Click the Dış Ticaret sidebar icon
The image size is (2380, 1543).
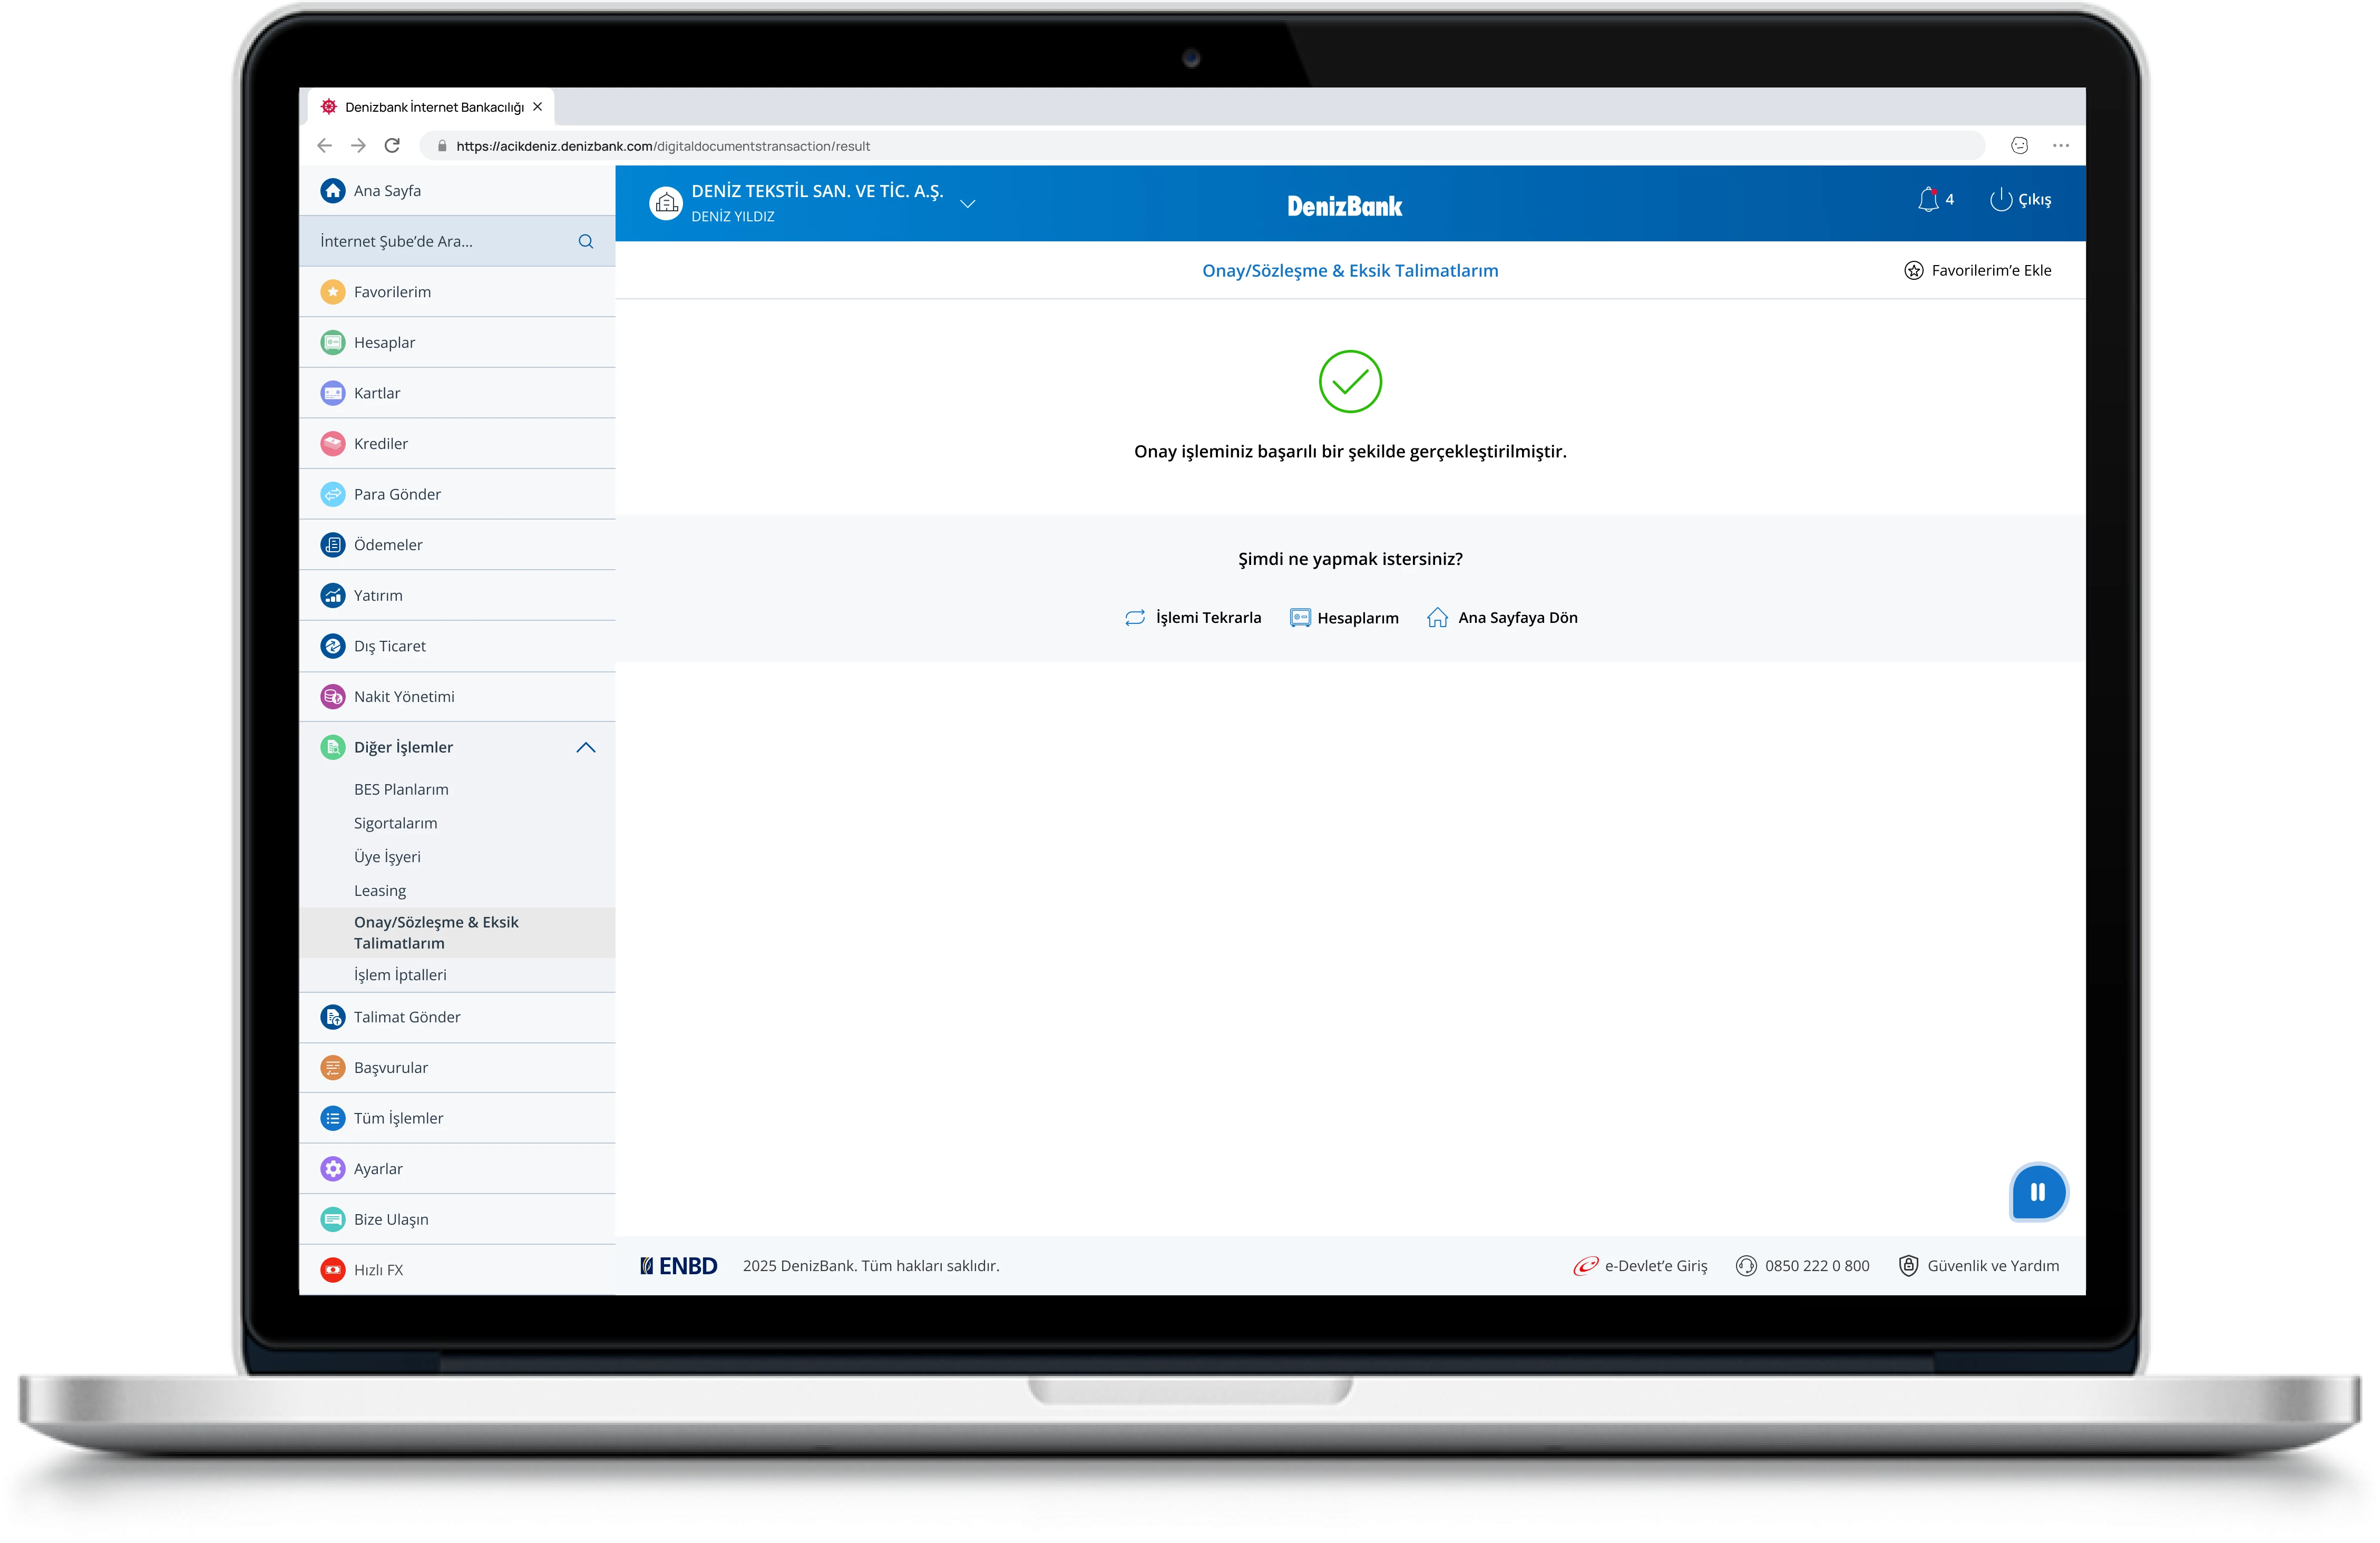[x=333, y=646]
